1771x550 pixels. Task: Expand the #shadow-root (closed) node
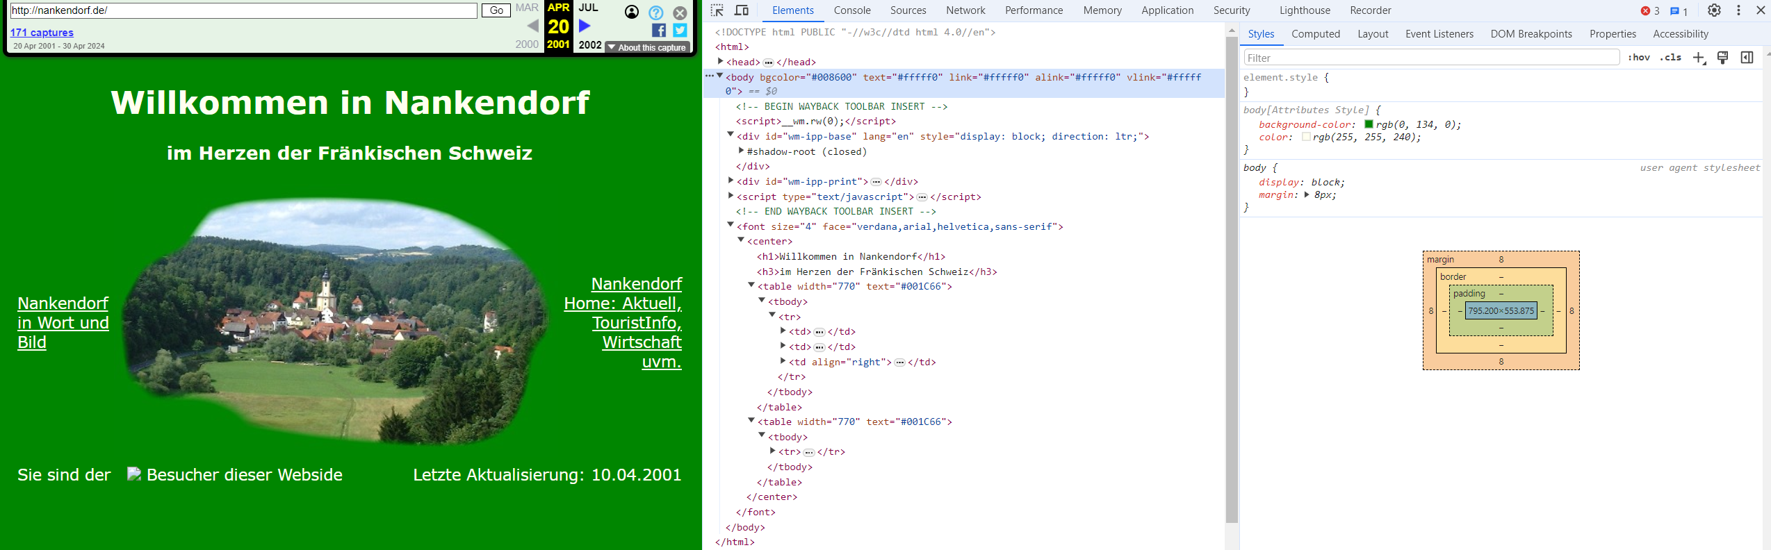pyautogui.click(x=741, y=150)
